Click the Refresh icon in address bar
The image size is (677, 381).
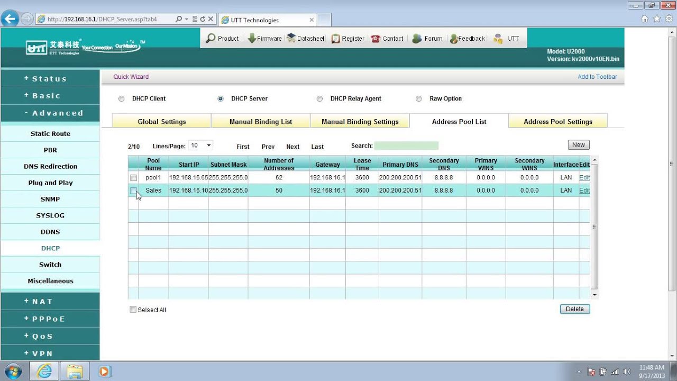click(202, 19)
